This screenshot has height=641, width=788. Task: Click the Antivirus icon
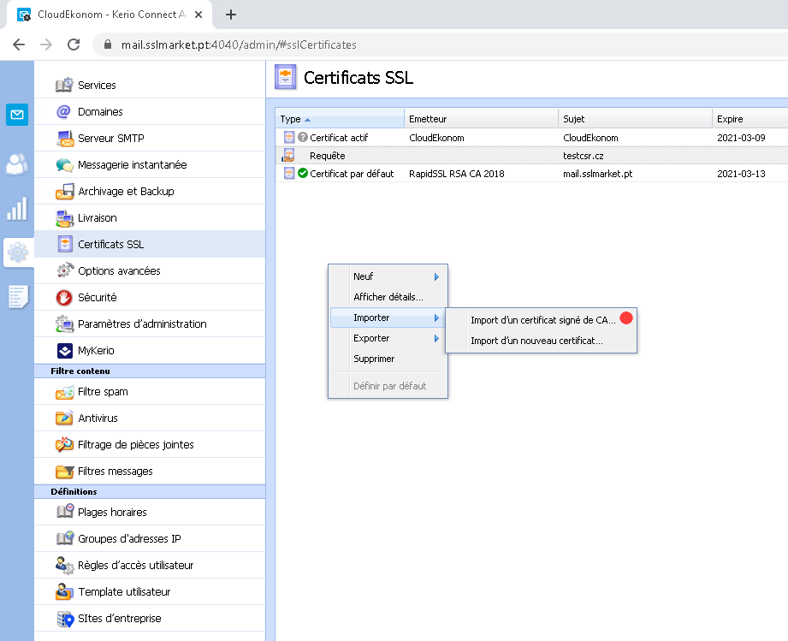tap(65, 418)
